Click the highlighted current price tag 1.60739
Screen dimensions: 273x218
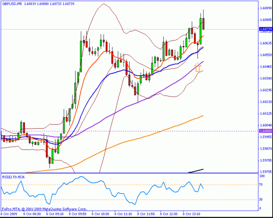coord(266,29)
